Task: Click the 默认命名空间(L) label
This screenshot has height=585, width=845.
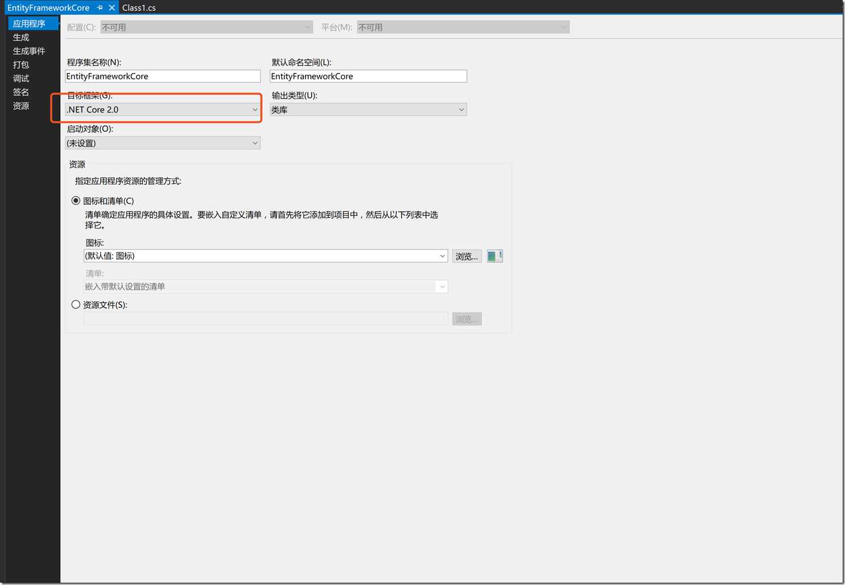Action: tap(301, 62)
